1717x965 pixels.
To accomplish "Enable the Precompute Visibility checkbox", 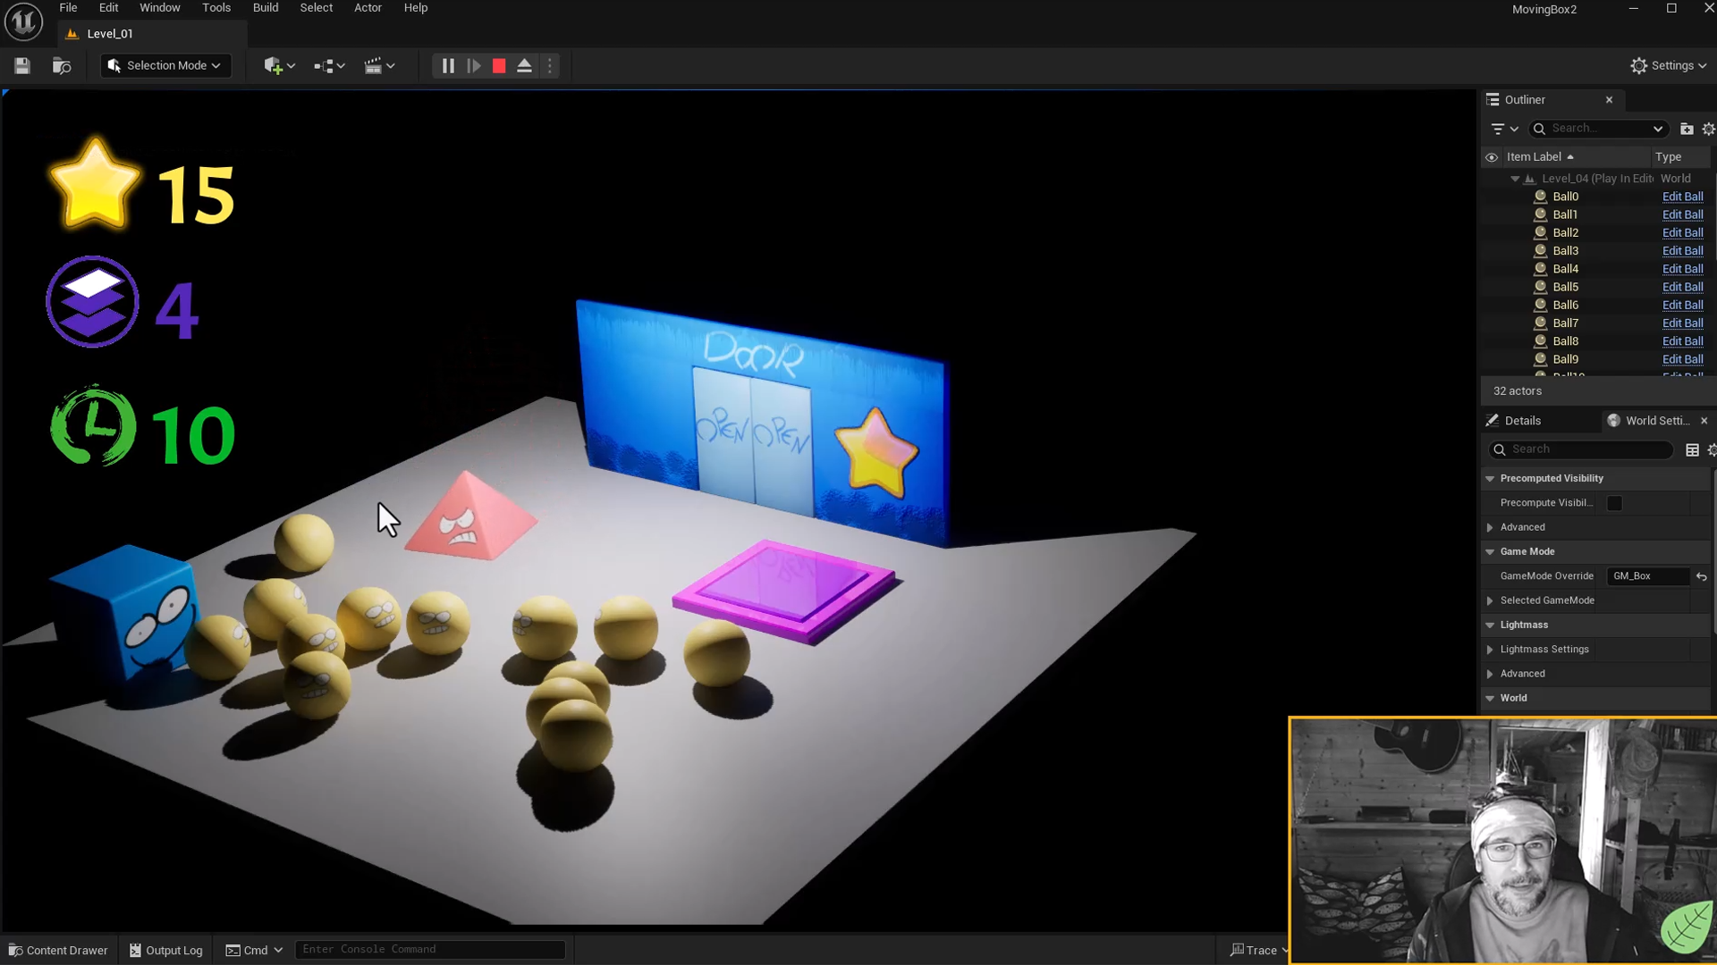I will pos(1614,503).
